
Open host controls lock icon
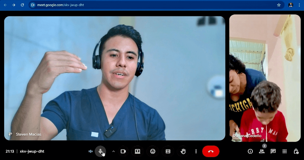pyautogui.click(x=296, y=151)
